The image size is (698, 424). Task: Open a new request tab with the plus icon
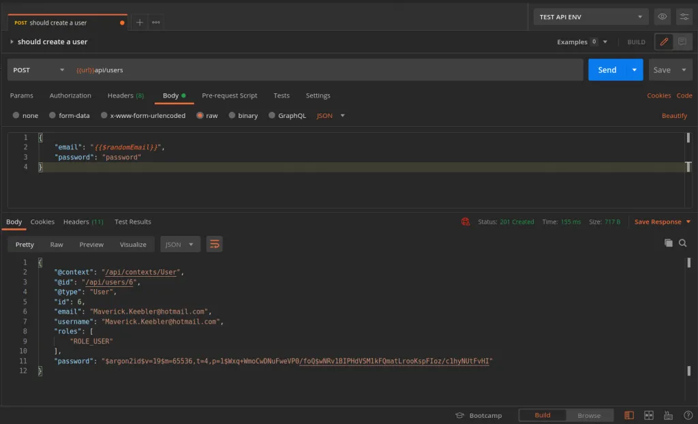(140, 22)
